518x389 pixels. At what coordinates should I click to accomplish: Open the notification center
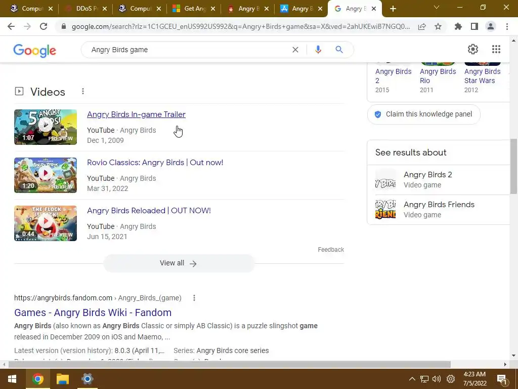502,379
